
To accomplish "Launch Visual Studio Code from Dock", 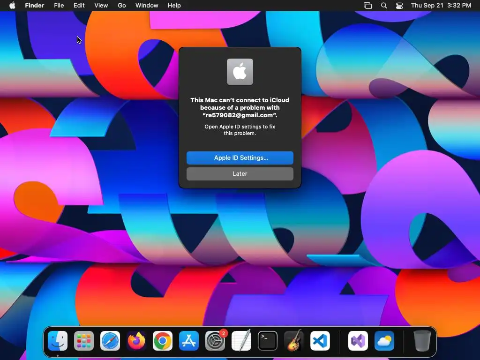I will coord(320,341).
